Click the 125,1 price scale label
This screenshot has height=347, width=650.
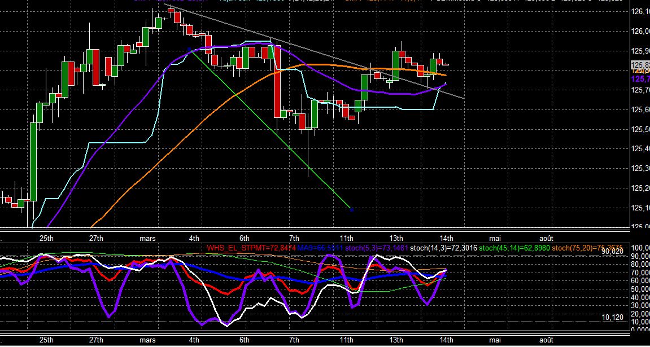pyautogui.click(x=640, y=208)
